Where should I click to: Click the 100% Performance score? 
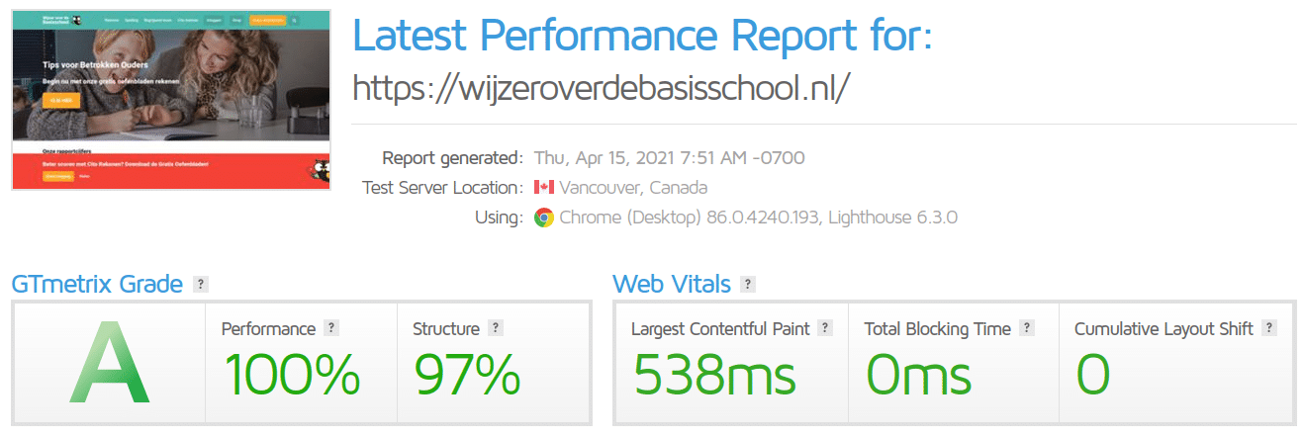tap(291, 376)
